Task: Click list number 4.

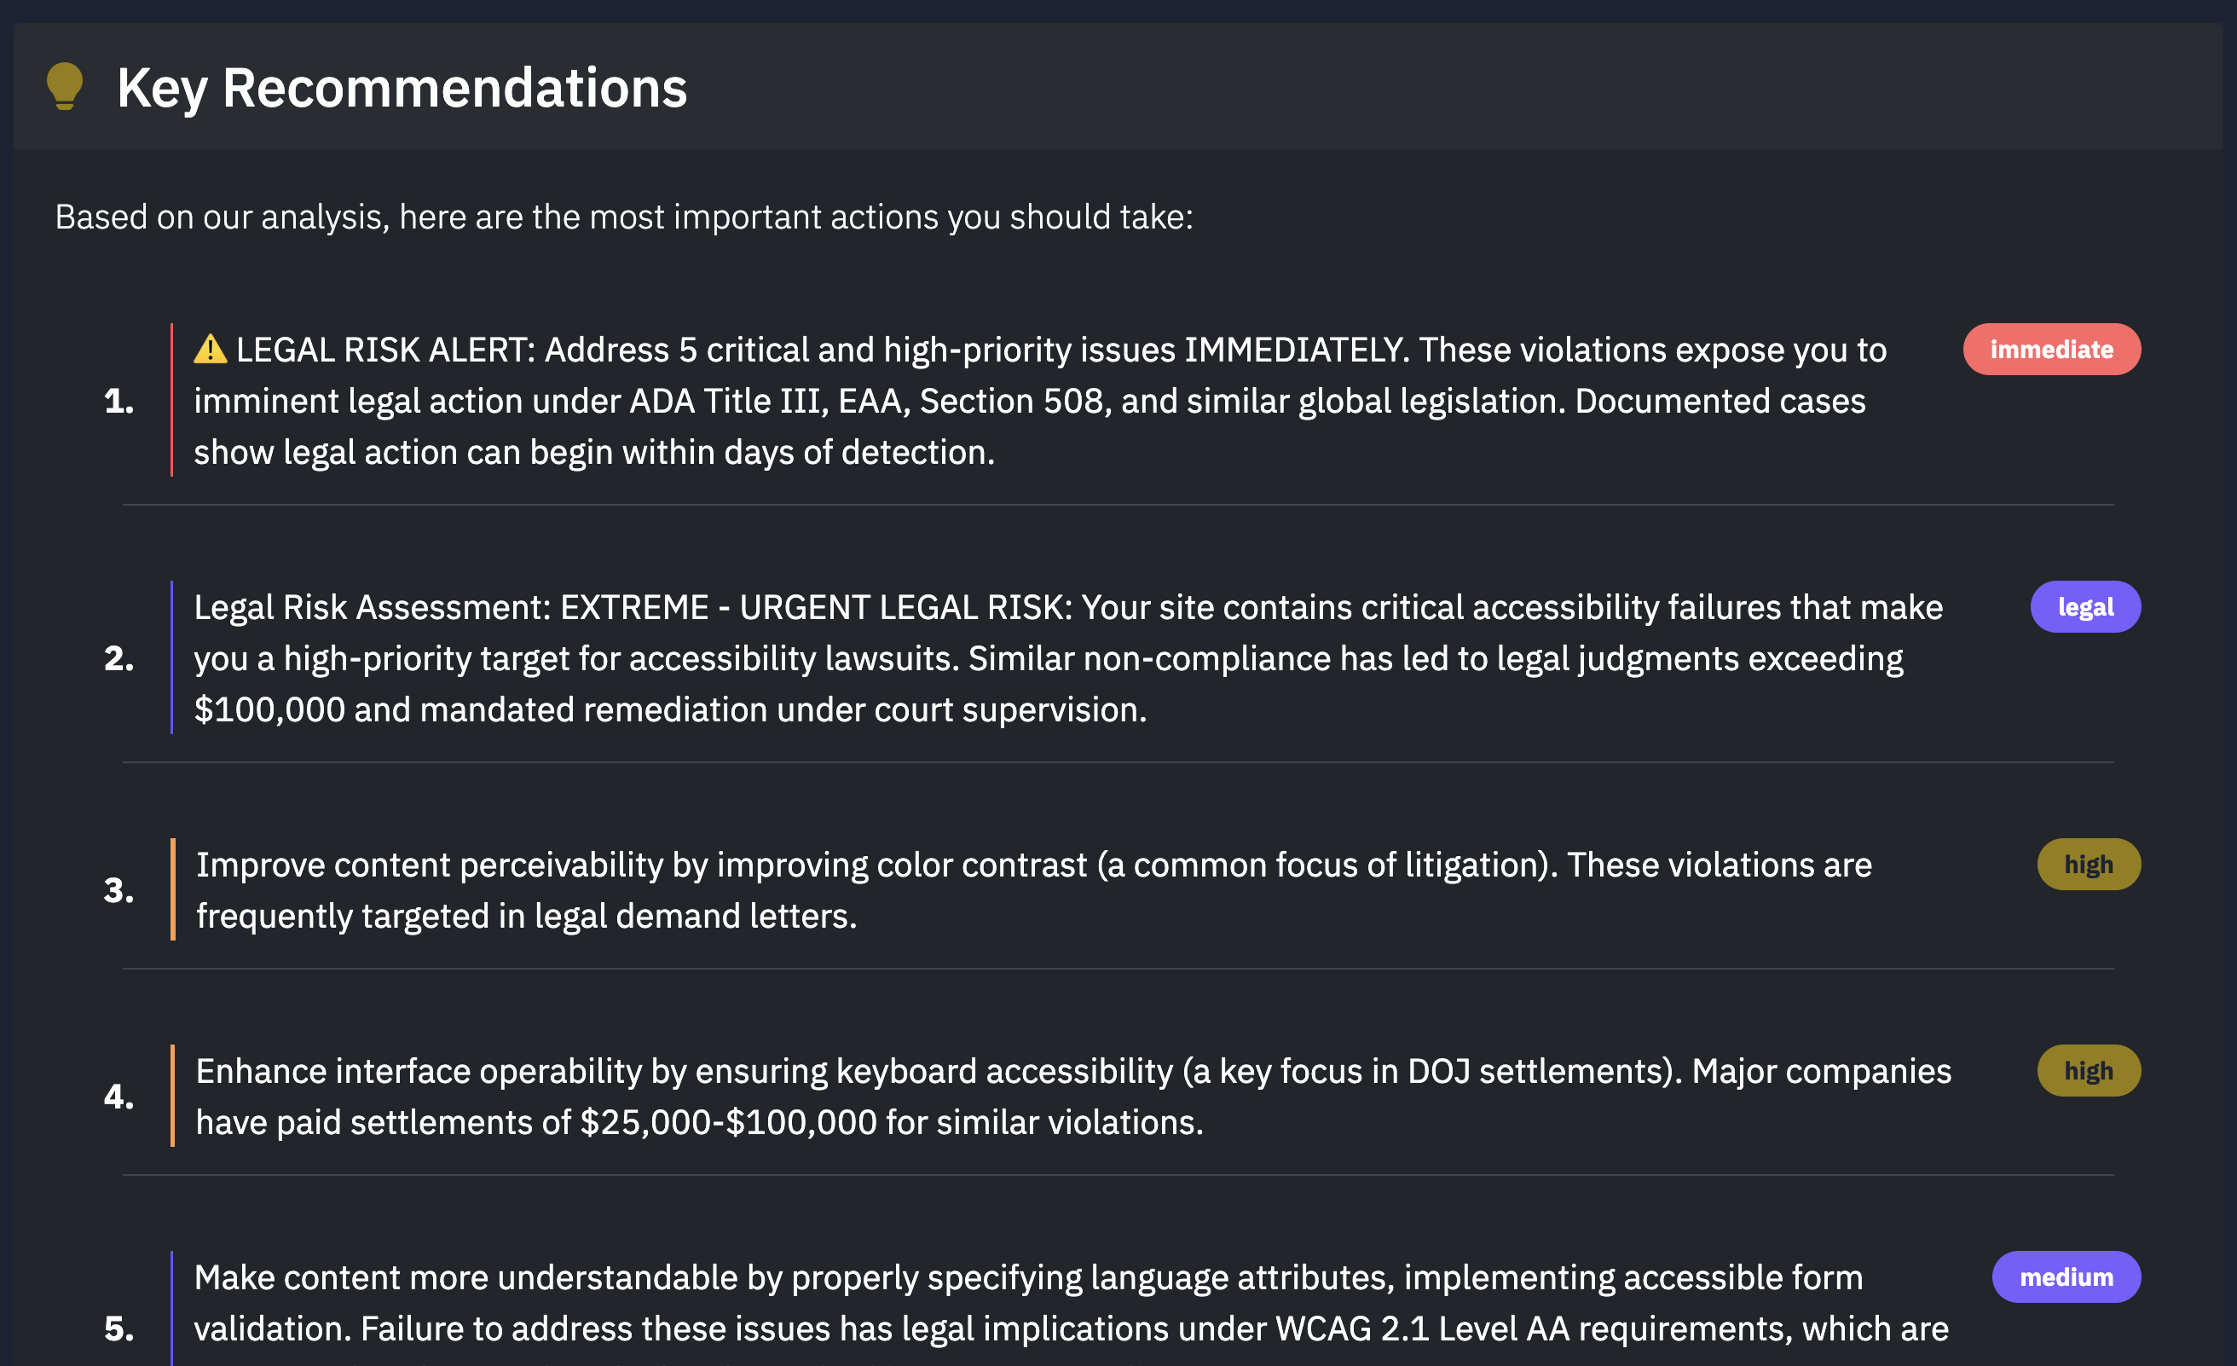Action: click(119, 1097)
